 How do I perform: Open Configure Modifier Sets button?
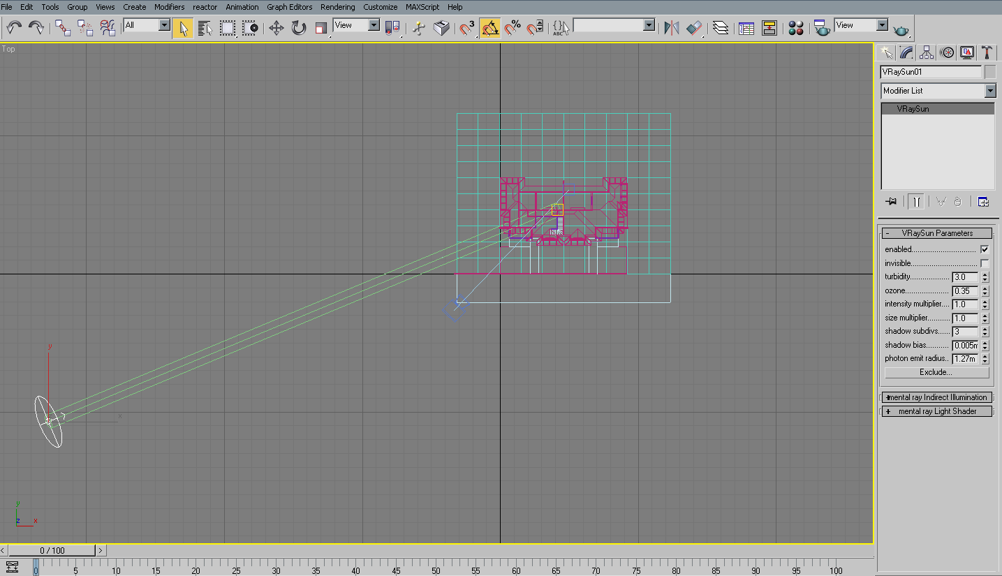coord(983,202)
